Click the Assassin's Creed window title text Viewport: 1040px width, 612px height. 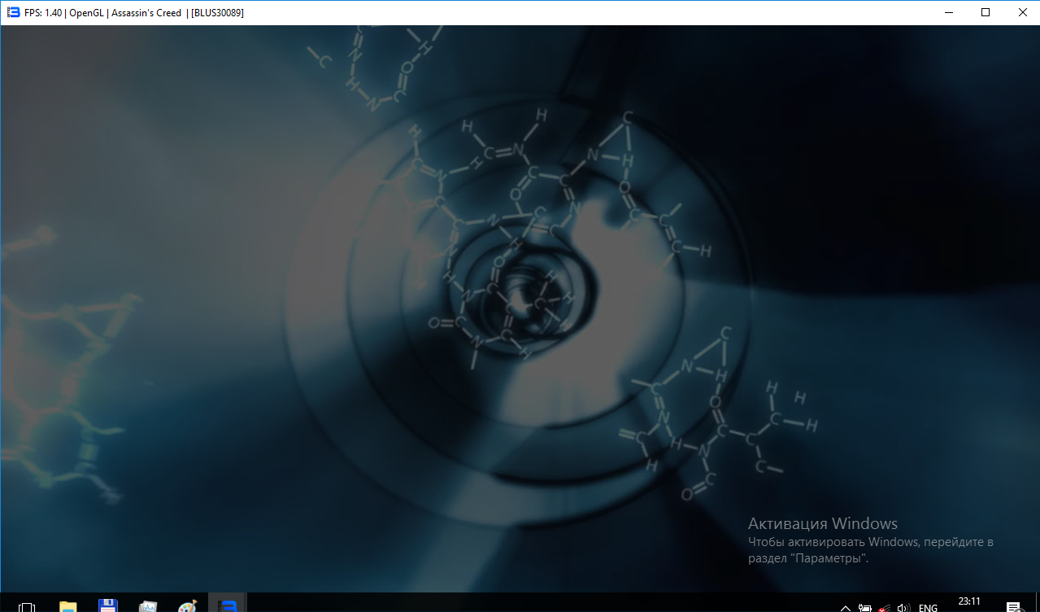point(146,12)
